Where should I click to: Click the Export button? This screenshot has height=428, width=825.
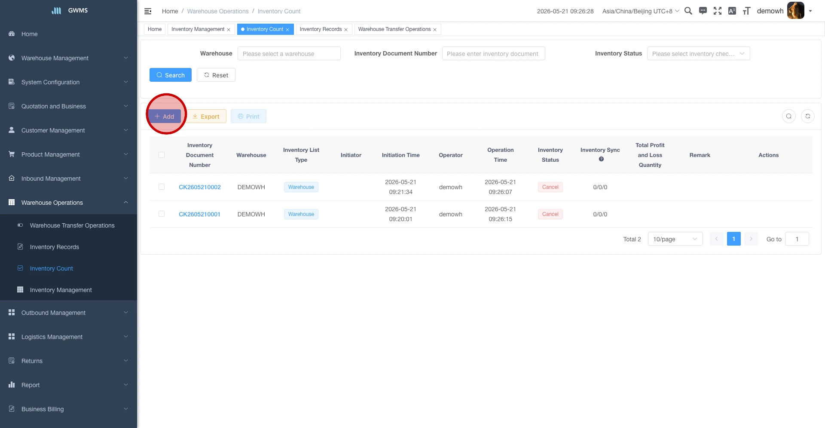206,116
